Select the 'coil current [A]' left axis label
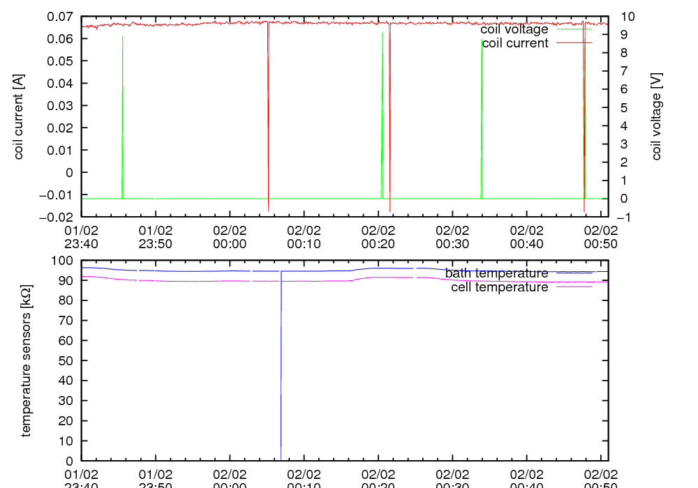 point(19,116)
